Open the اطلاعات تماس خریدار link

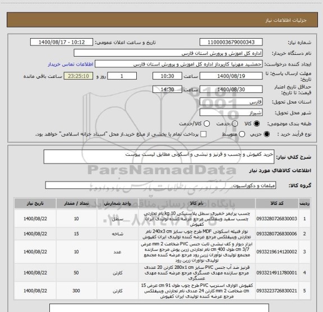tap(71, 64)
